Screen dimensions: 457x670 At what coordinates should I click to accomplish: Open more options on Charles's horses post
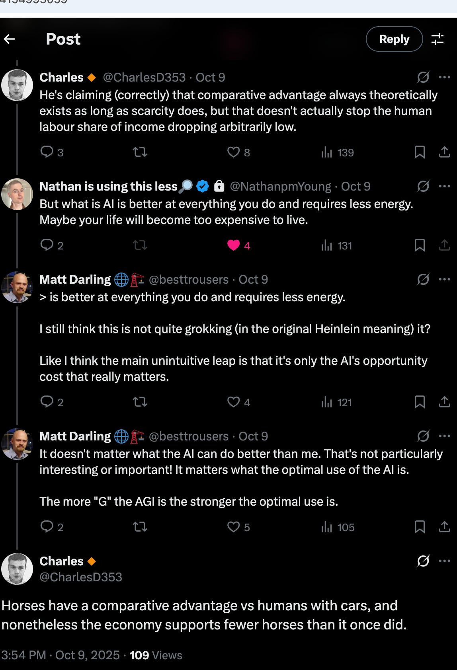(444, 561)
